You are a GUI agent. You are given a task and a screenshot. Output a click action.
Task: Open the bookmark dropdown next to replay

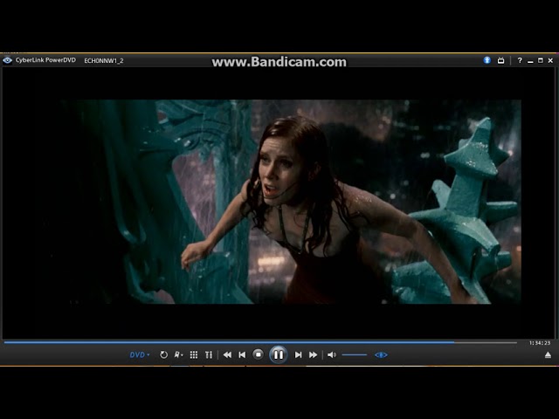pyautogui.click(x=178, y=355)
